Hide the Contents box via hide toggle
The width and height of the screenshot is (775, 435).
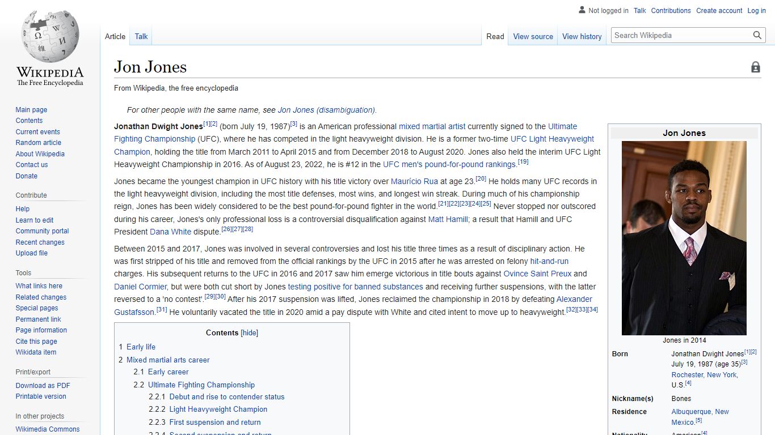point(250,333)
